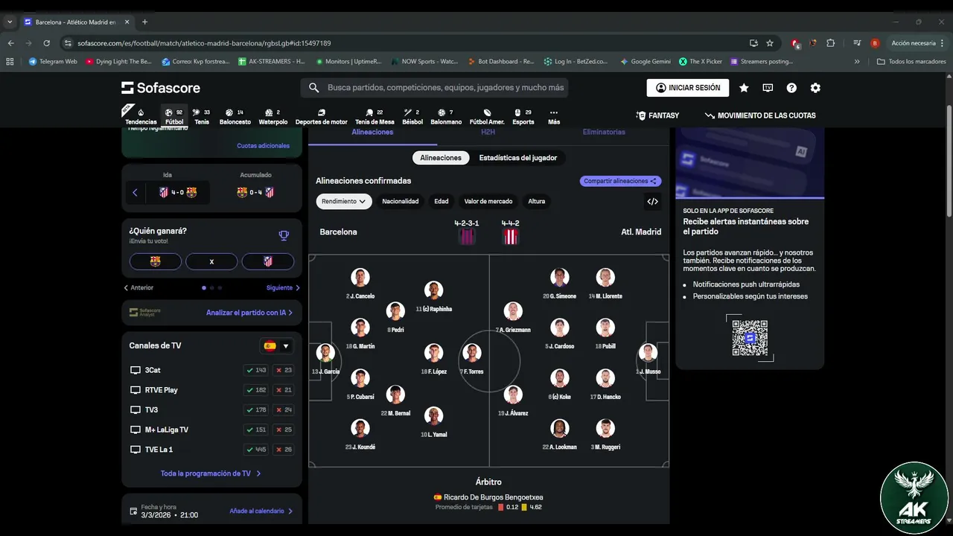Bookmark this page with browser star

(770, 43)
